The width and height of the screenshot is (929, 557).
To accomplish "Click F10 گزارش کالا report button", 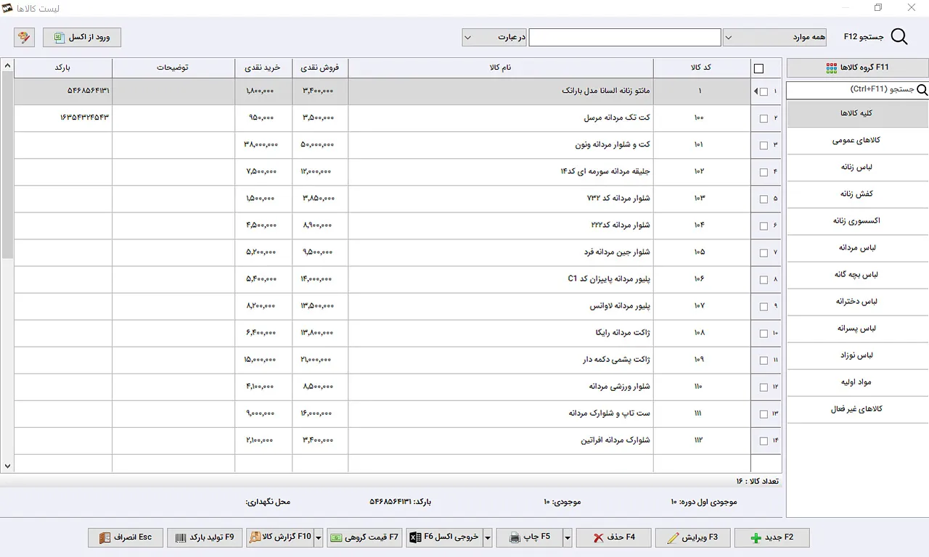I will (280, 537).
